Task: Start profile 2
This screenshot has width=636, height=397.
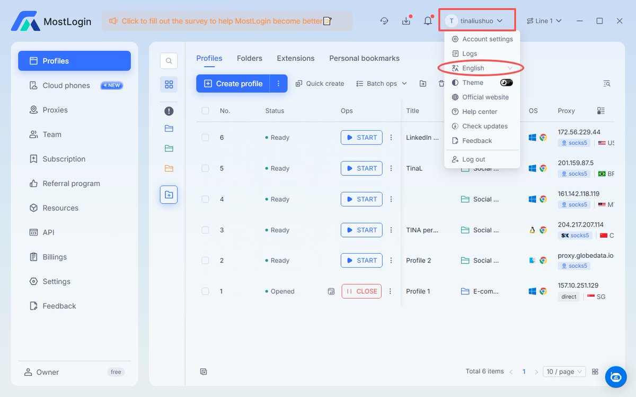Action: [x=361, y=260]
